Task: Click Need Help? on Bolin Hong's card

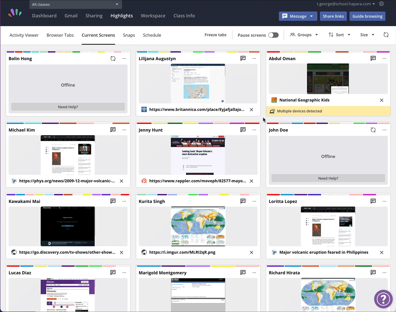Action: tap(68, 107)
